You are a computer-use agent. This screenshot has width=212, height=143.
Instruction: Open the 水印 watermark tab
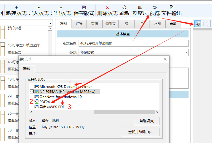[157, 24]
